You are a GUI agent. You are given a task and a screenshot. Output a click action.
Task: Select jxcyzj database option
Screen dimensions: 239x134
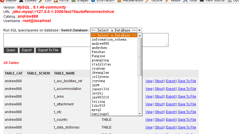114,93
